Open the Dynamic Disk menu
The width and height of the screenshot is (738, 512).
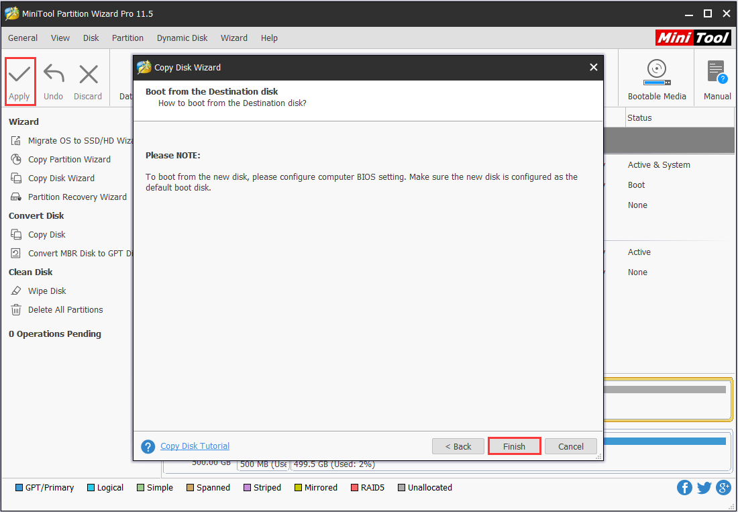tap(182, 38)
